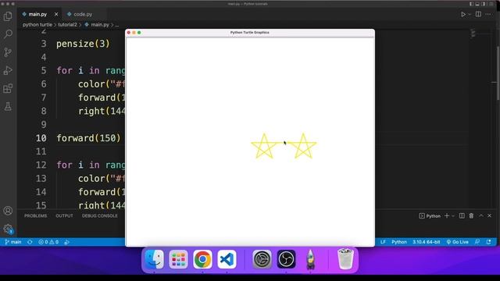Screen dimensions: 500x281
Task: Click pensize(3) on line 3
Action: pyautogui.click(x=83, y=44)
